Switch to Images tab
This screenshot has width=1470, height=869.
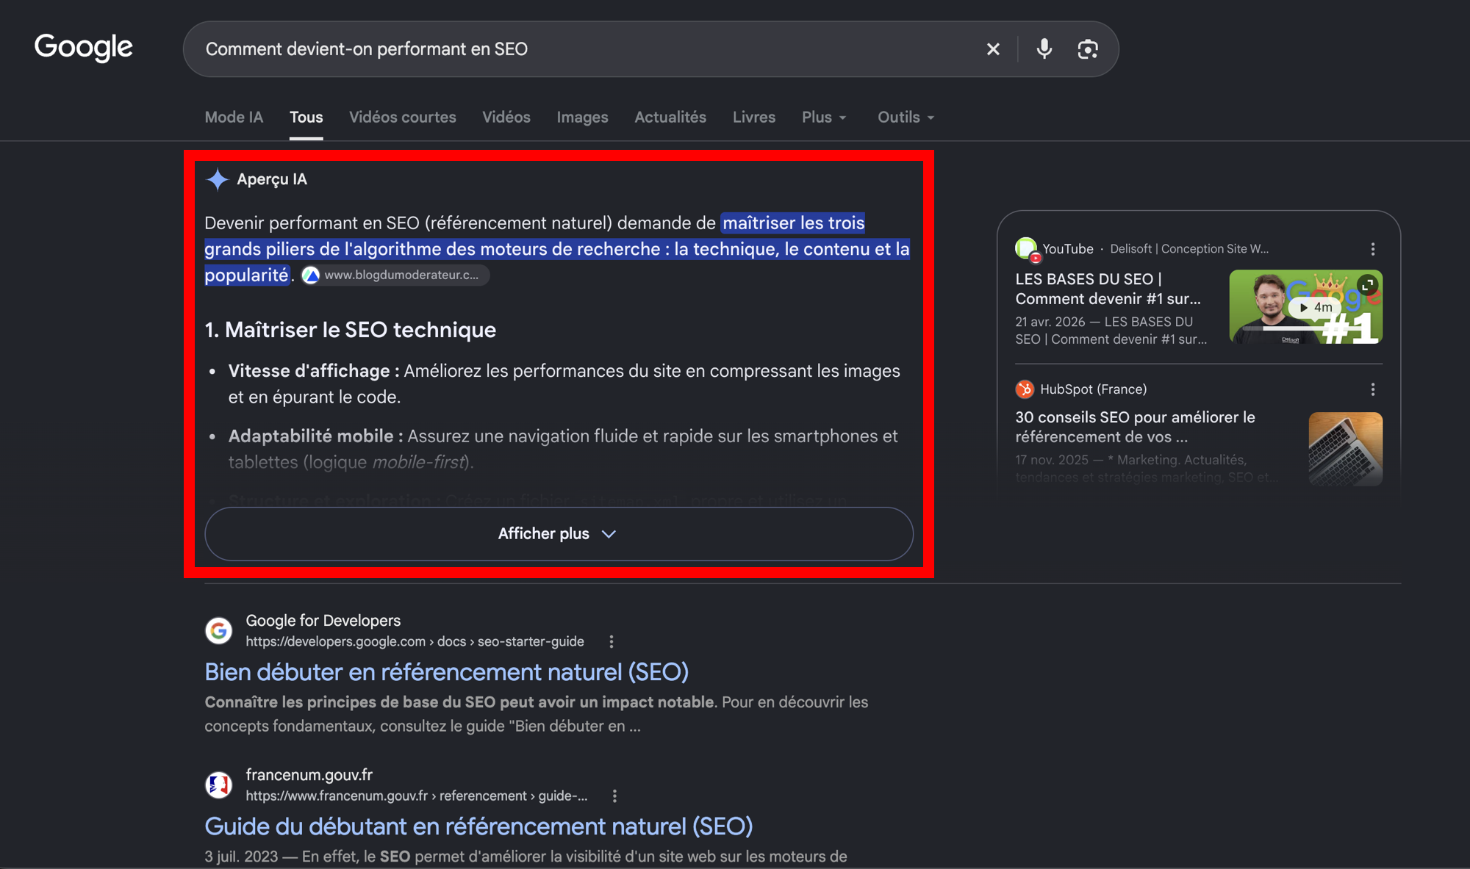coord(582,118)
